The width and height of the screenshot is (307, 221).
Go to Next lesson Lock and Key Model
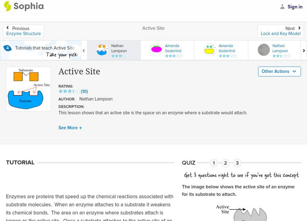pyautogui.click(x=281, y=31)
